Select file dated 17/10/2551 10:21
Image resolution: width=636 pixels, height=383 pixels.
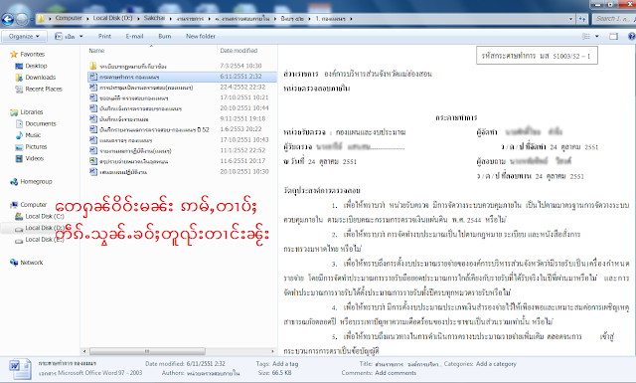click(182, 97)
